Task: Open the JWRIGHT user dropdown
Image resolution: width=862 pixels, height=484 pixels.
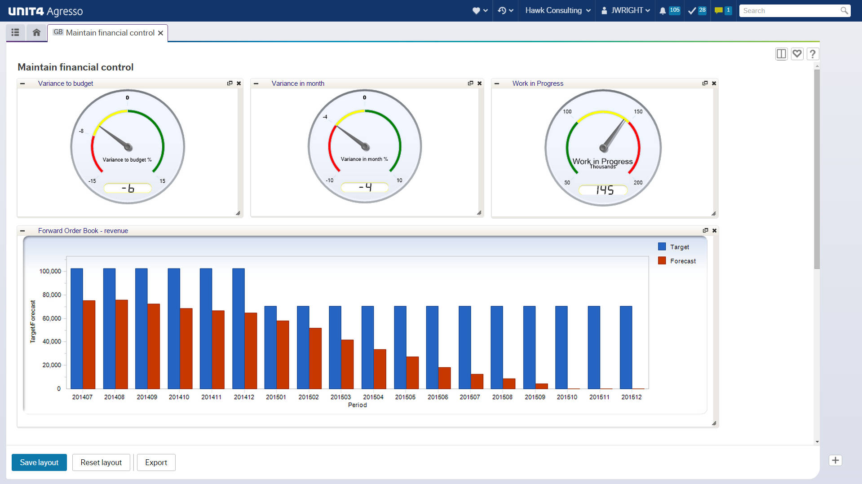Action: point(626,11)
